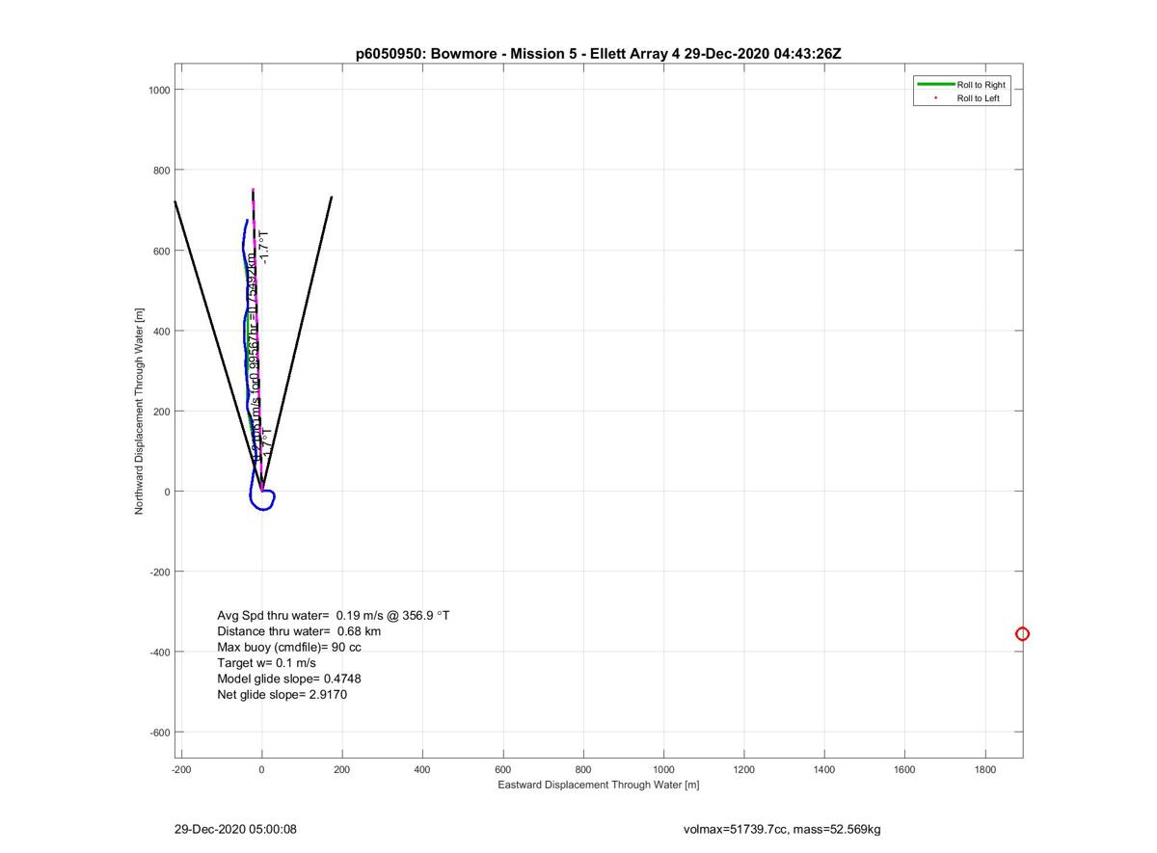1157x853 pixels.
Task: Click the y-axis tick label 1000
Action: coord(159,91)
